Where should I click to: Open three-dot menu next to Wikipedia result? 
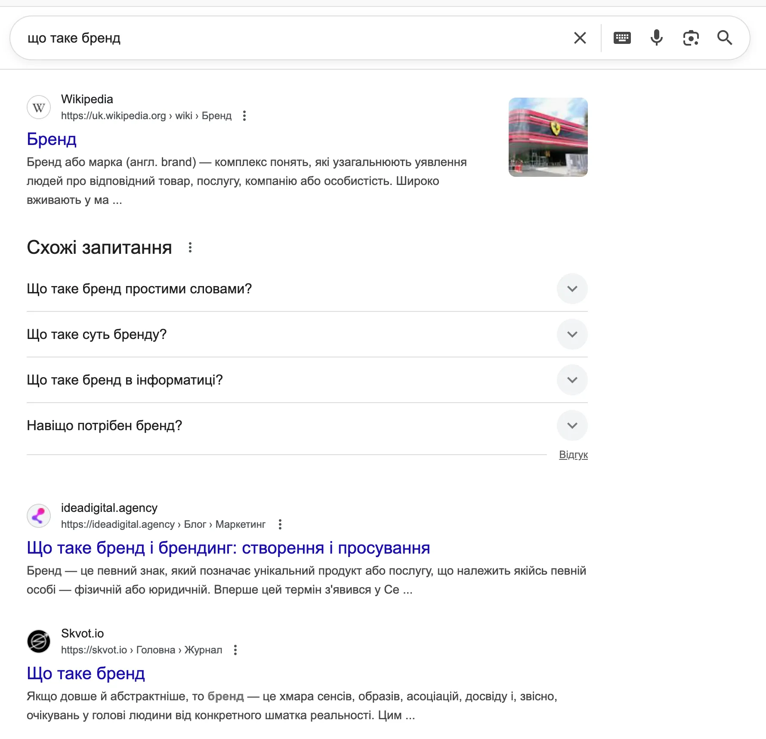244,116
